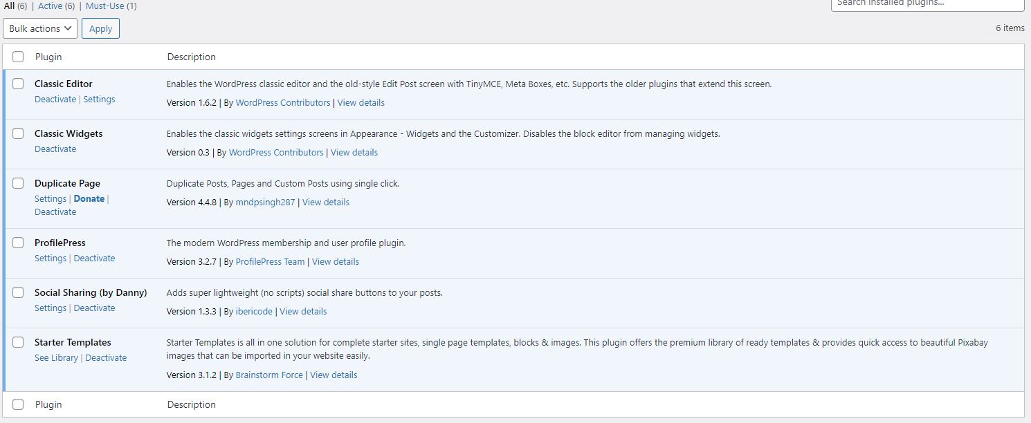Open WordPress Contributors link for Classic Editor
This screenshot has width=1031, height=423.
click(x=283, y=102)
